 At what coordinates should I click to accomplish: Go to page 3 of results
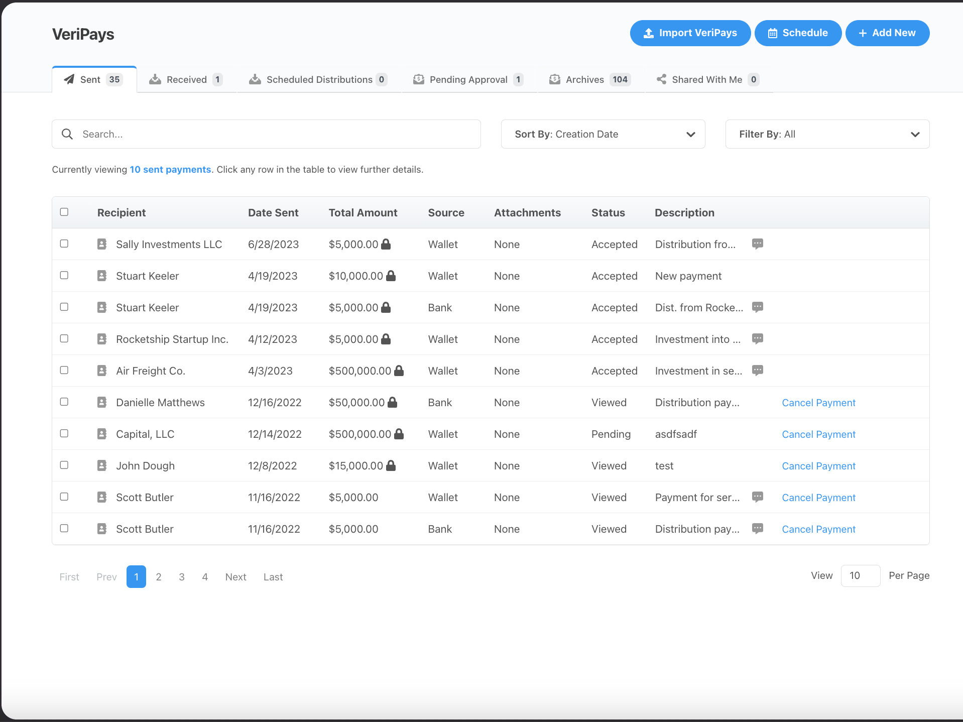point(182,576)
